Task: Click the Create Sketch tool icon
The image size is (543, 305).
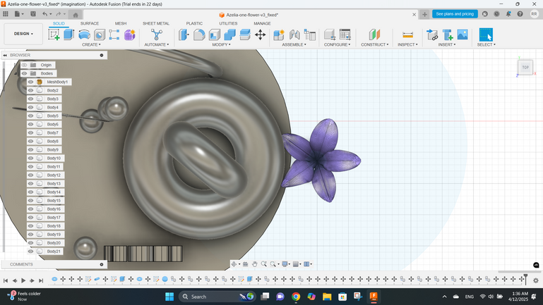Action: tap(54, 35)
